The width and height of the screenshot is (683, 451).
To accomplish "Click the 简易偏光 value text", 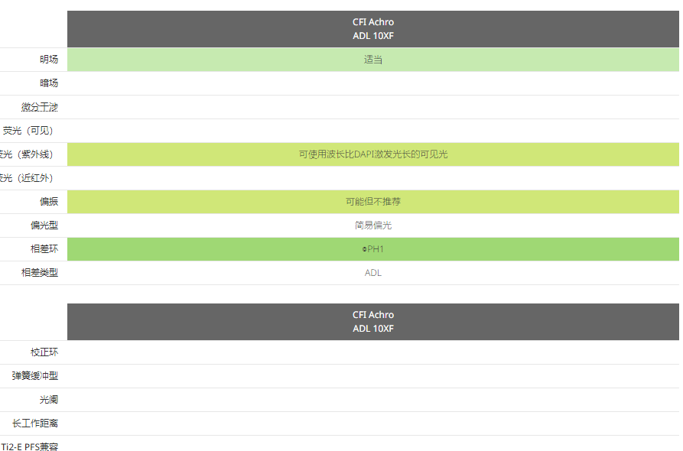I will tap(372, 226).
